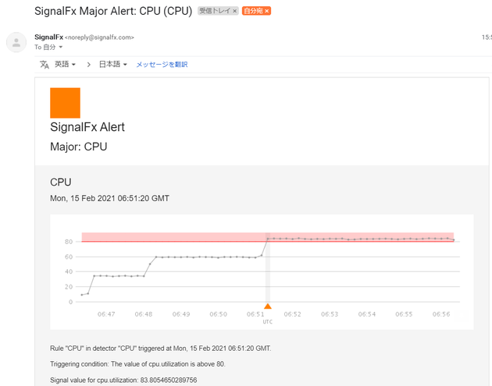Click the 06:47 axis label on chart
The width and height of the screenshot is (492, 386).
[106, 314]
